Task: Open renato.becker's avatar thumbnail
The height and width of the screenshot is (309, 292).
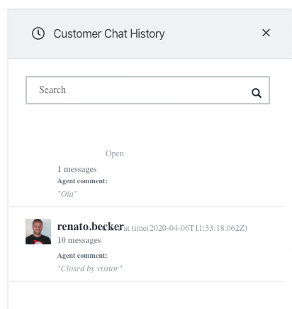Action: tap(38, 232)
